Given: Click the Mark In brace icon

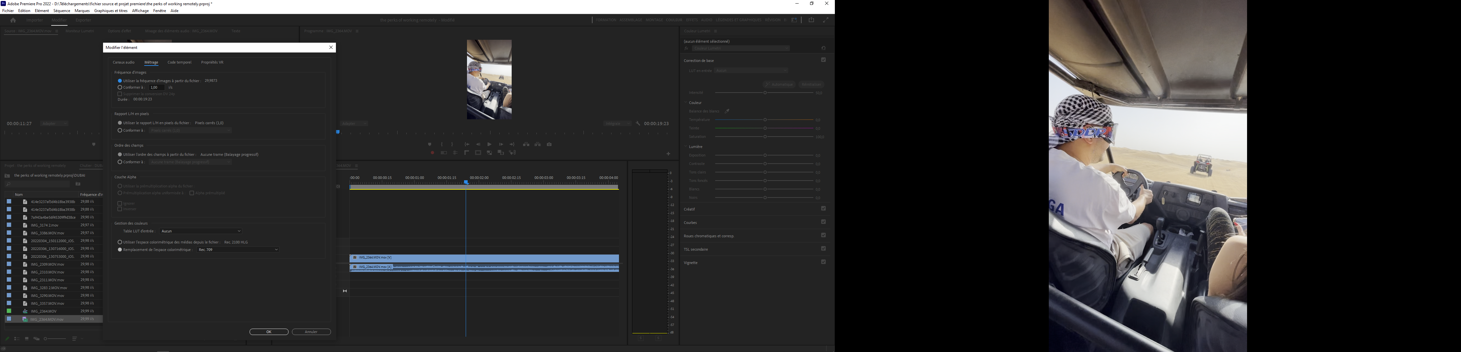Looking at the screenshot, I should 442,144.
